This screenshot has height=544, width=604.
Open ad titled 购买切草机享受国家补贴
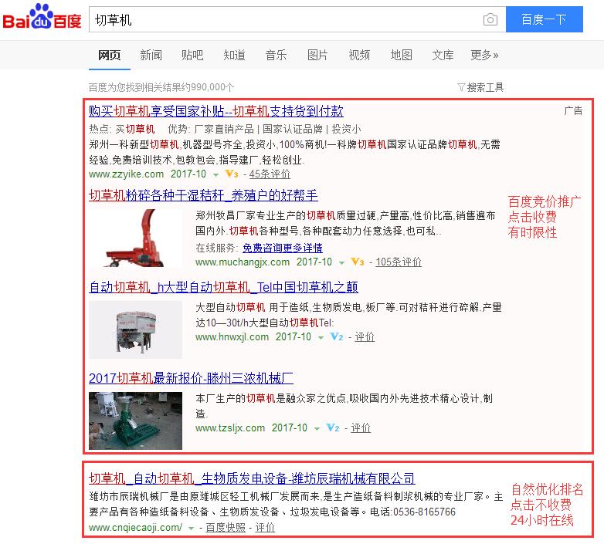pyautogui.click(x=215, y=111)
